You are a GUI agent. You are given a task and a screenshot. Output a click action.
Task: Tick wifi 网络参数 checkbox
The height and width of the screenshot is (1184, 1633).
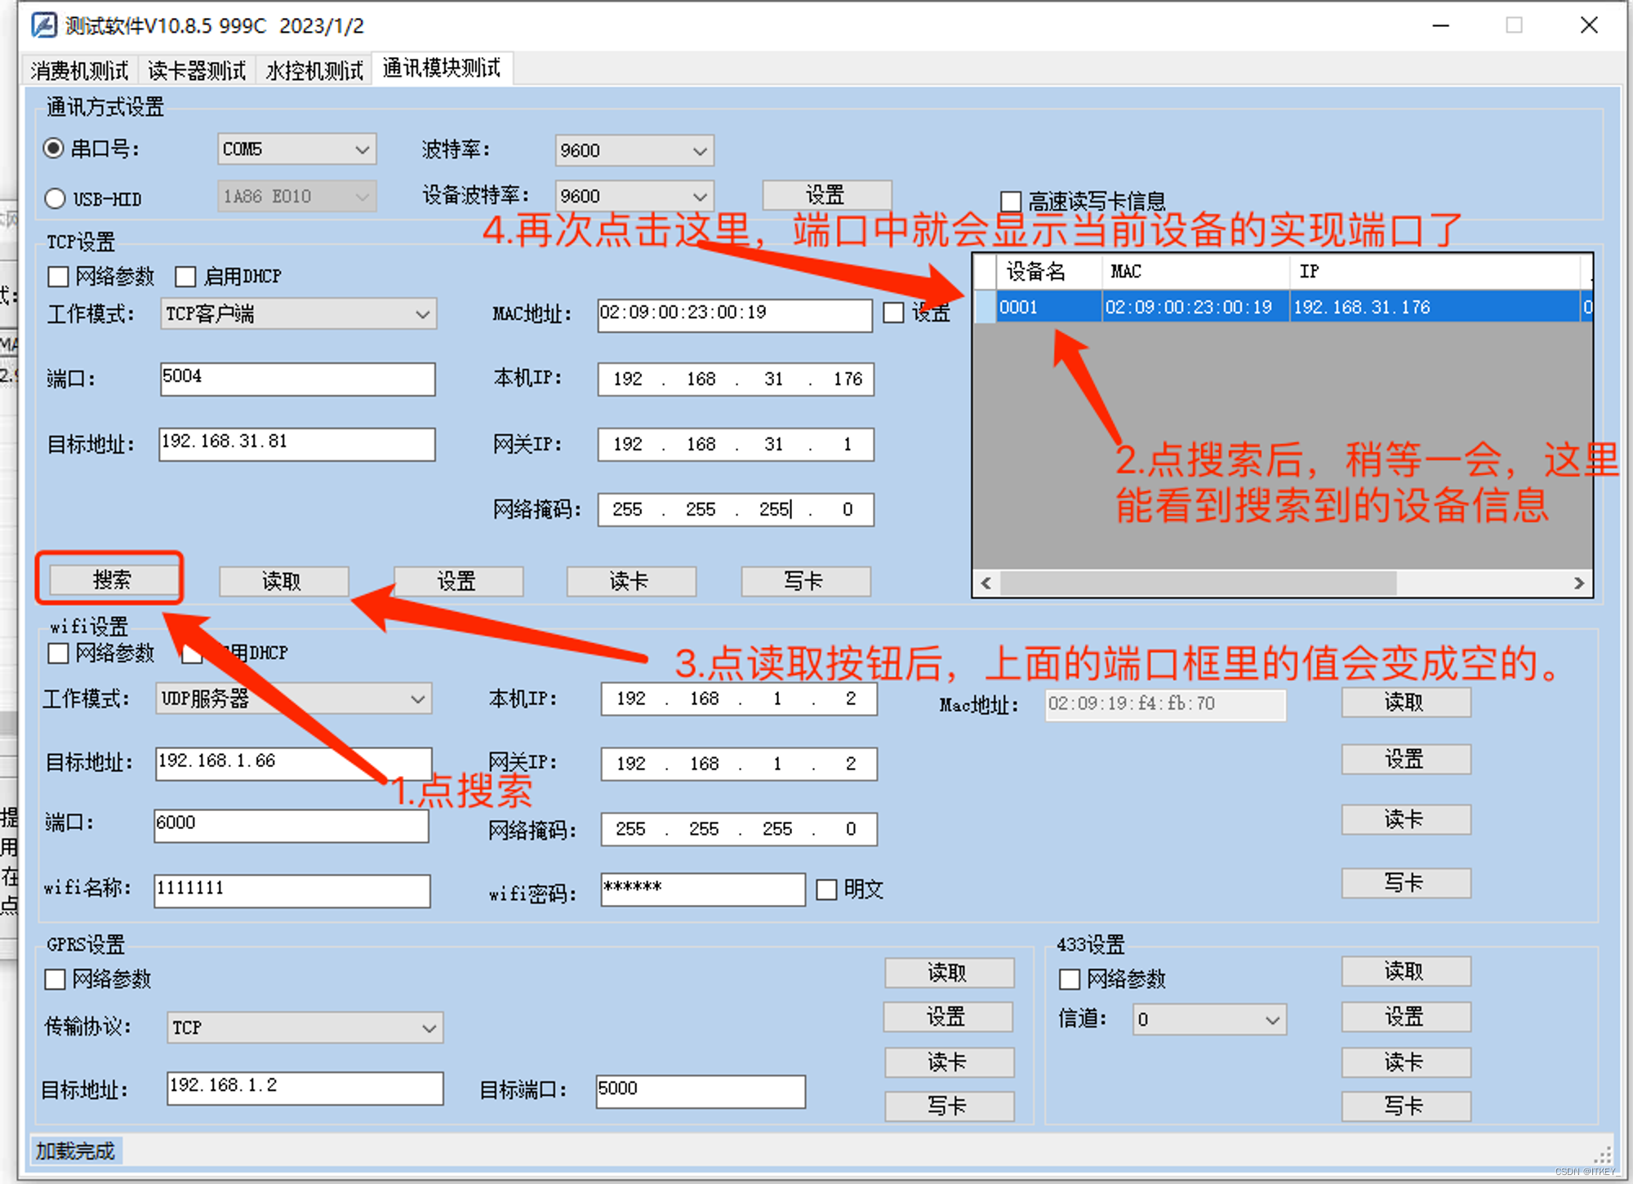[58, 653]
